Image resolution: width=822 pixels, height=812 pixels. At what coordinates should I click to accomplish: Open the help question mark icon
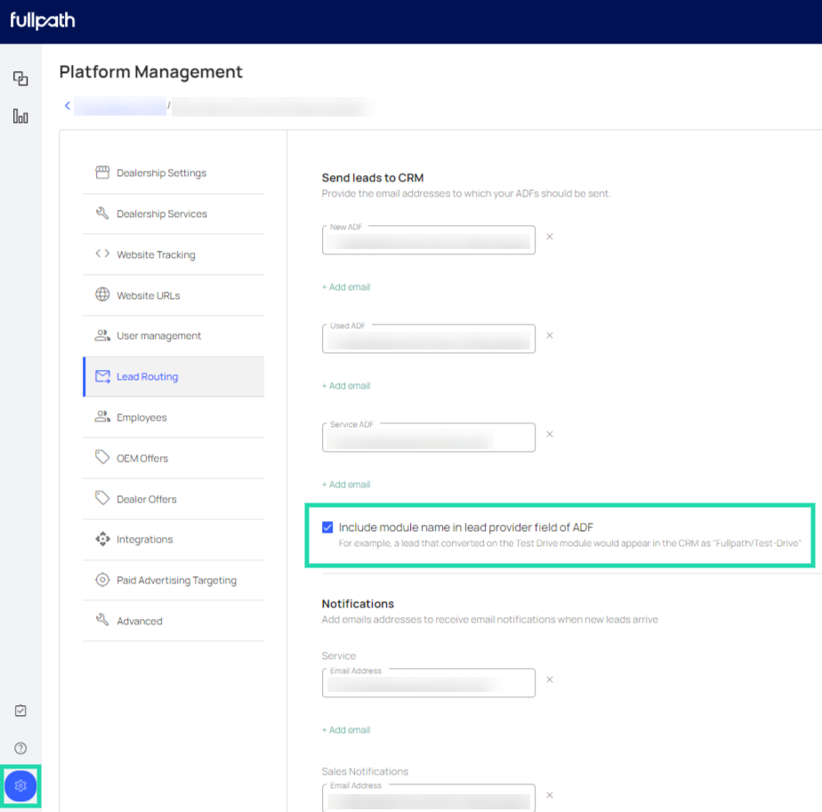[x=20, y=748]
